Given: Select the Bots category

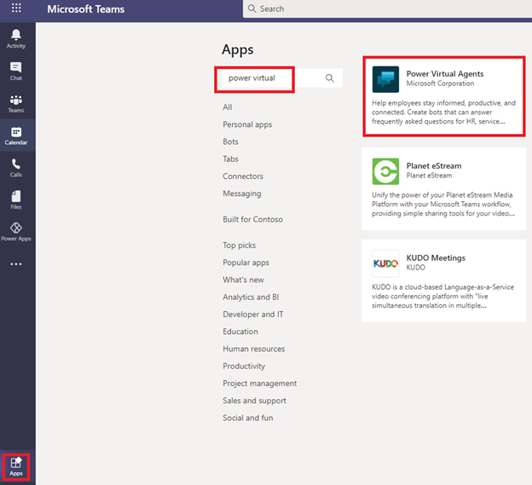Looking at the screenshot, I should [230, 141].
